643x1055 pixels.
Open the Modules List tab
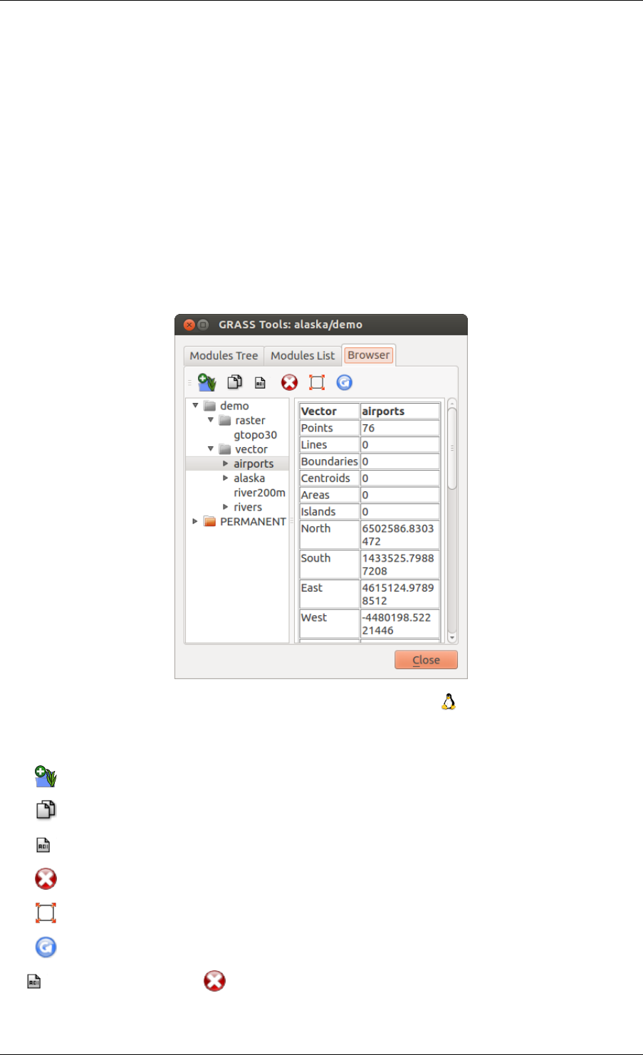pyautogui.click(x=303, y=355)
